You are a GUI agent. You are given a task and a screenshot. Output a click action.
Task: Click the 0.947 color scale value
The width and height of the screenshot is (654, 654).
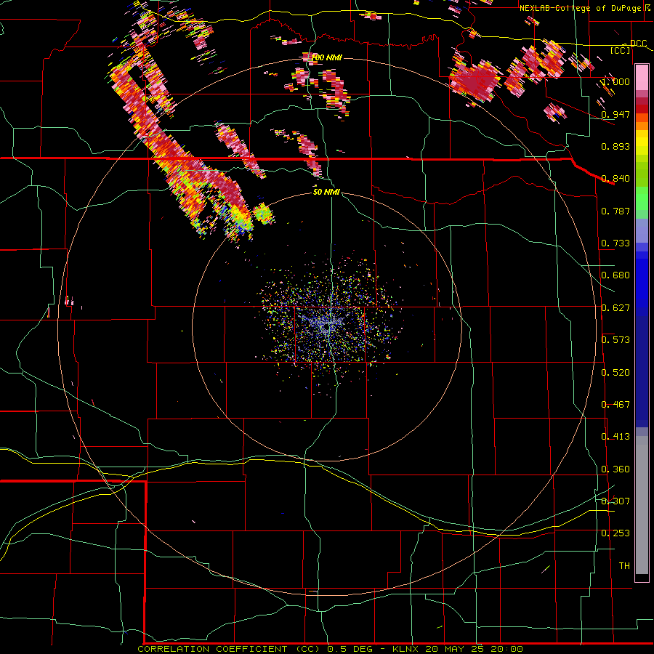(615, 114)
